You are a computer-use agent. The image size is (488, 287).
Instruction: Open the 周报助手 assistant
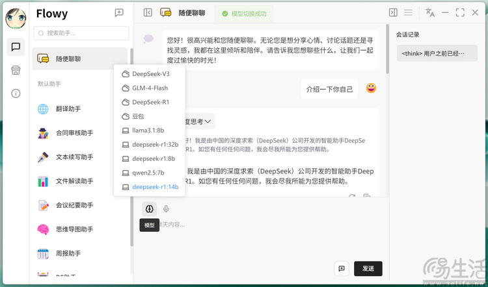pos(79,253)
